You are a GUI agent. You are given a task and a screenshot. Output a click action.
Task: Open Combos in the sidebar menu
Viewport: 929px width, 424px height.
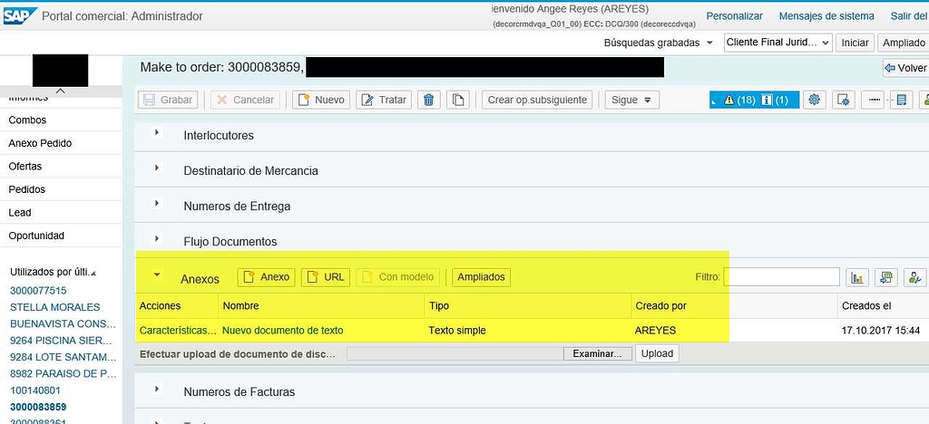point(27,120)
